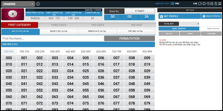Select the 300-399 range tab
This screenshot has width=223, height=111.
point(55,52)
